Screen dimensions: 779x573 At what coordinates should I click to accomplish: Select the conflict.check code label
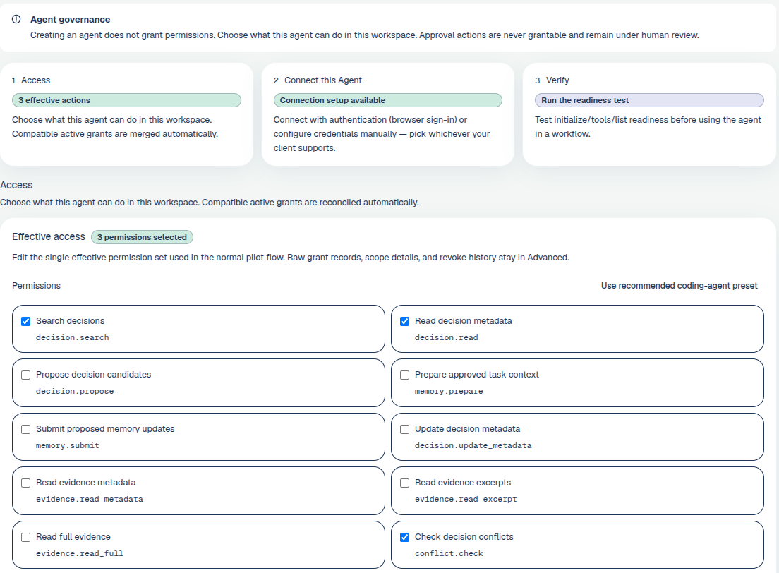tap(449, 554)
